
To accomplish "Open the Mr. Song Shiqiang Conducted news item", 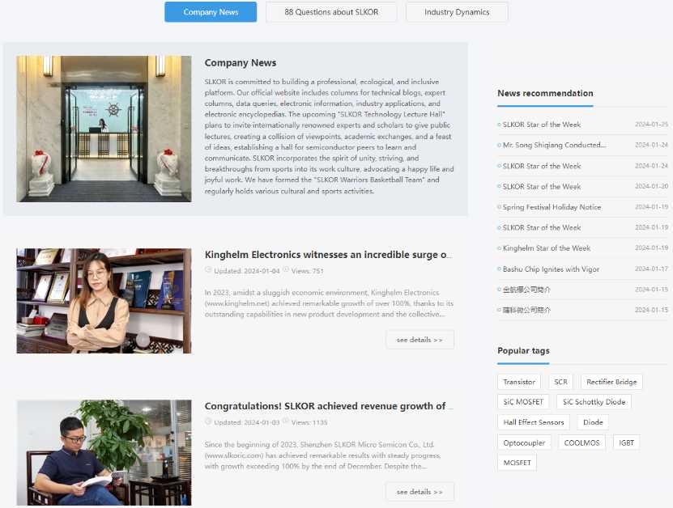I will click(554, 145).
